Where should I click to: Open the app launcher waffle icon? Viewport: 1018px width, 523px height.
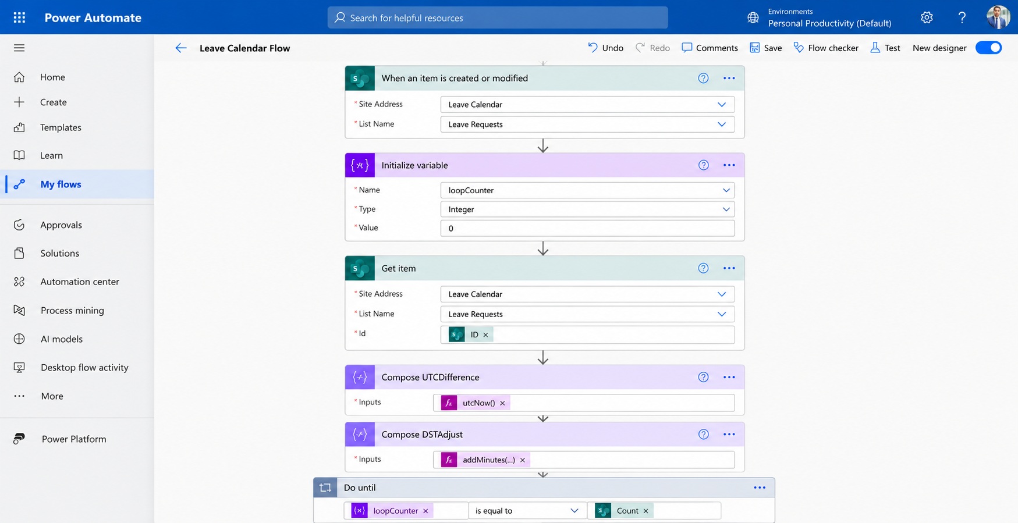point(19,17)
